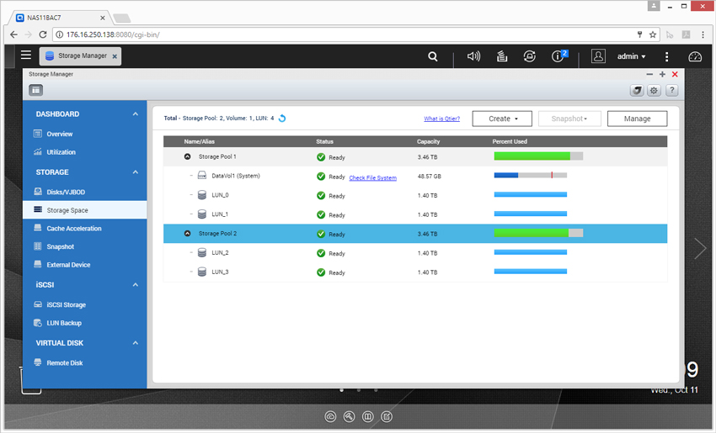Click the LUN_3 disk icon

pyautogui.click(x=202, y=272)
